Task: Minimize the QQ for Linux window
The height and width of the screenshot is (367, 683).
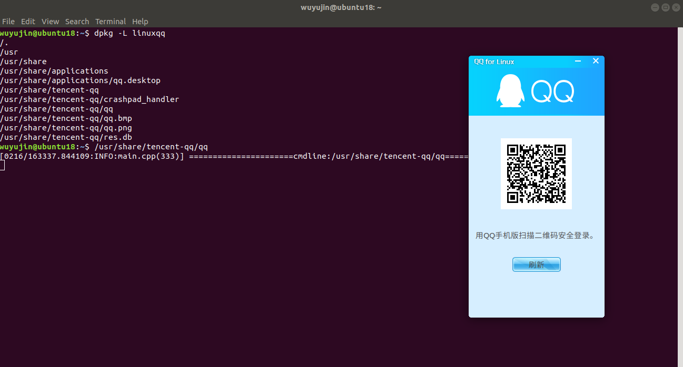Action: point(578,62)
